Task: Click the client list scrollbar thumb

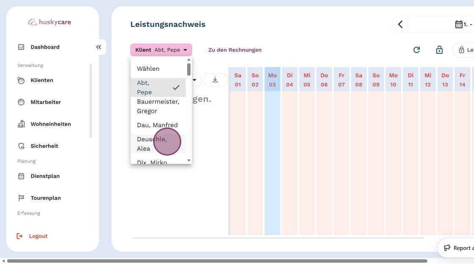Action: (x=189, y=69)
